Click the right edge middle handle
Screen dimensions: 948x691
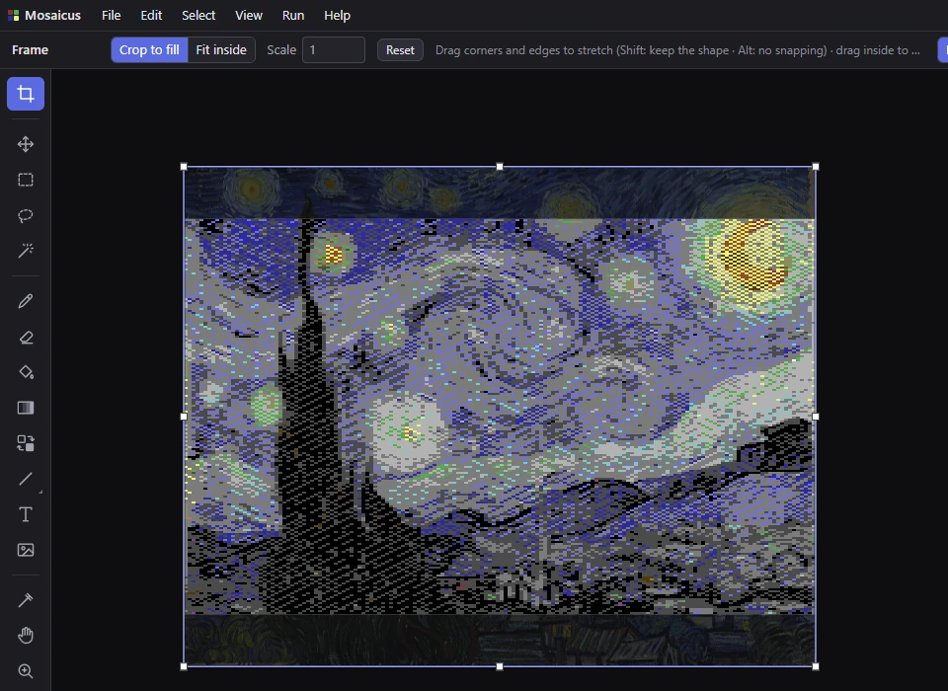(x=816, y=416)
